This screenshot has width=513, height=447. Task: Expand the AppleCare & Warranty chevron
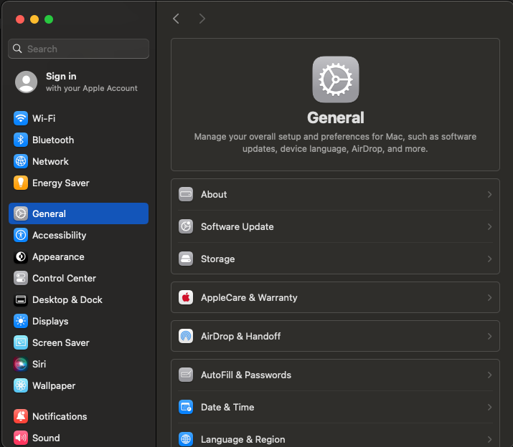tap(489, 297)
